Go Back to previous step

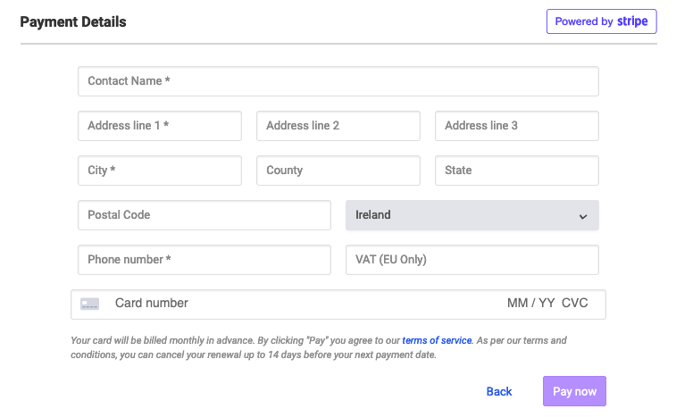(x=499, y=392)
